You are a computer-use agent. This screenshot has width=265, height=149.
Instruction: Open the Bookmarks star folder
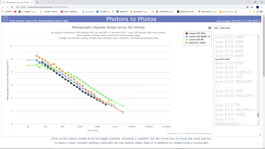click(88, 12)
